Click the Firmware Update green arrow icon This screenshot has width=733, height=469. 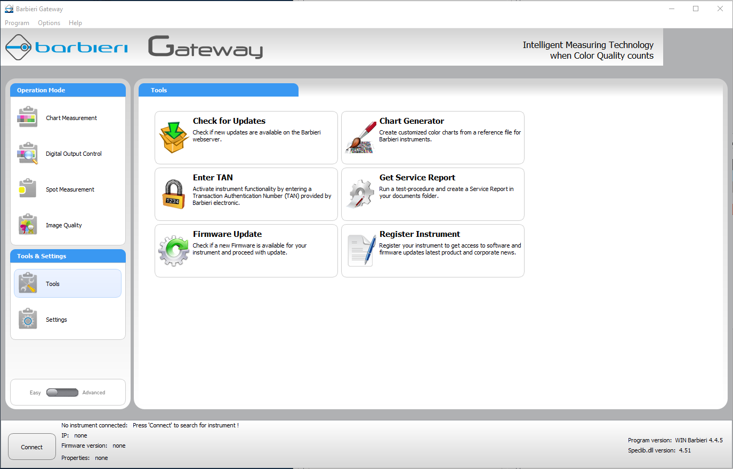click(174, 251)
